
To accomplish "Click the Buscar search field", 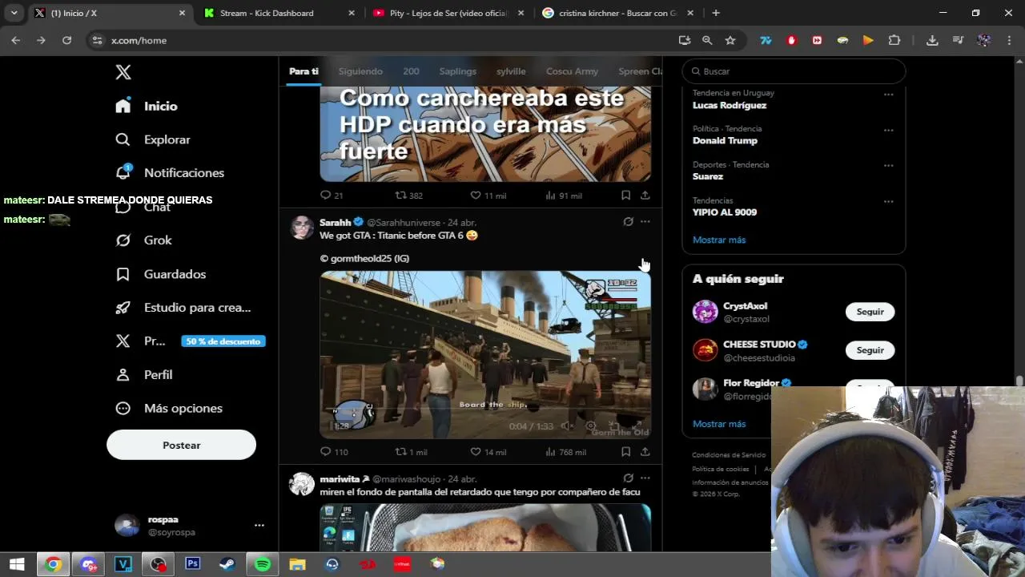I will coord(794,71).
